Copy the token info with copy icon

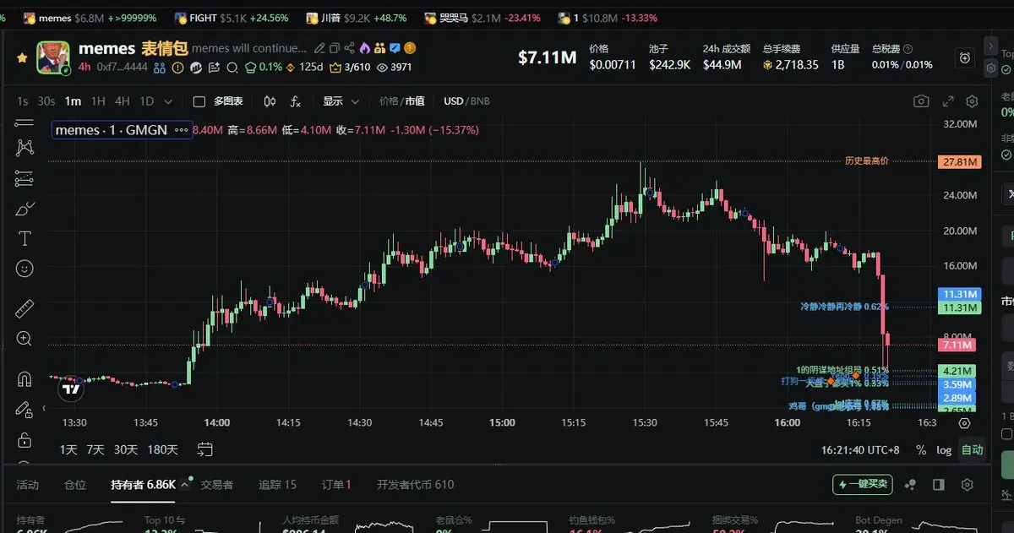click(x=335, y=48)
